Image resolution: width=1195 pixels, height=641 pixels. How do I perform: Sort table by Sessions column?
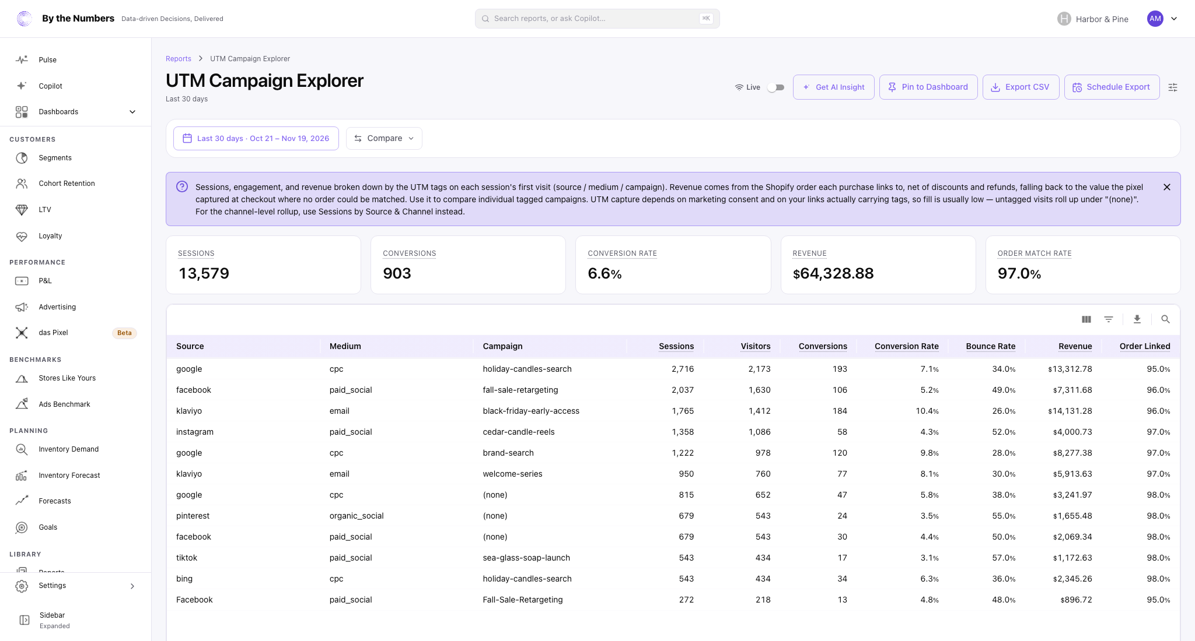pyautogui.click(x=676, y=346)
